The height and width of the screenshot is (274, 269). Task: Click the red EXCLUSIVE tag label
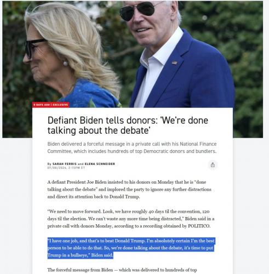coord(60,105)
